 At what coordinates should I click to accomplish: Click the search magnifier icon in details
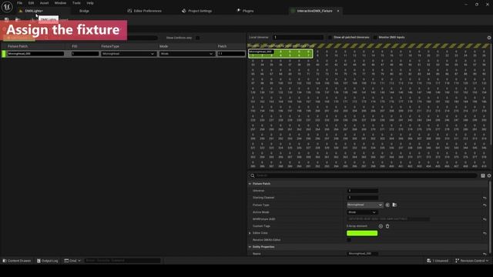[x=252, y=175]
